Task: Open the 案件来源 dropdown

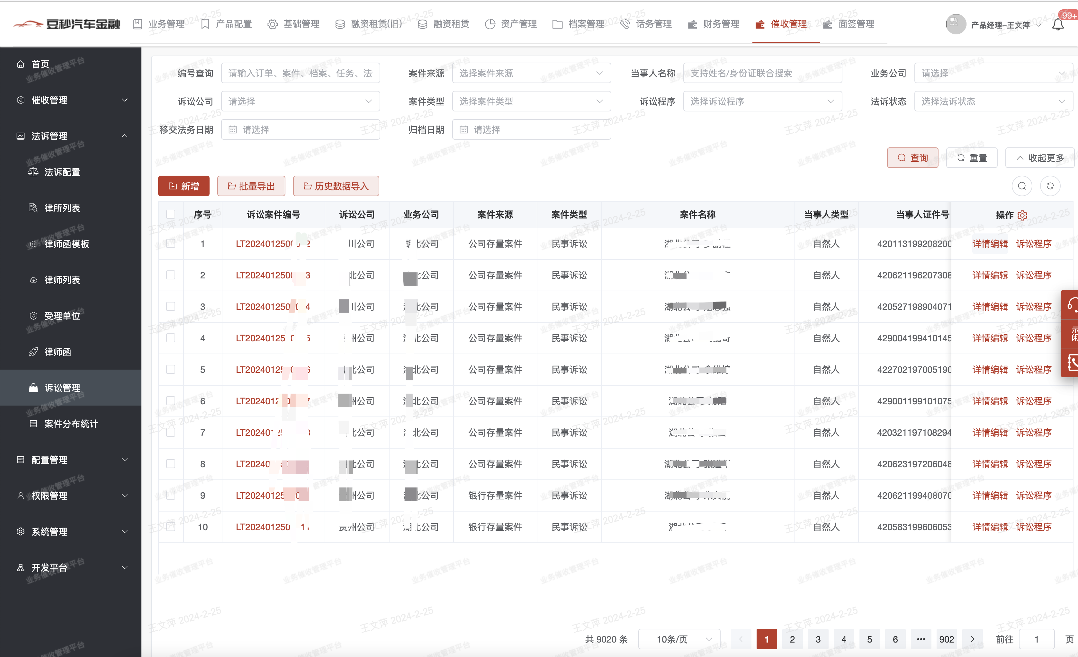Action: pyautogui.click(x=531, y=73)
